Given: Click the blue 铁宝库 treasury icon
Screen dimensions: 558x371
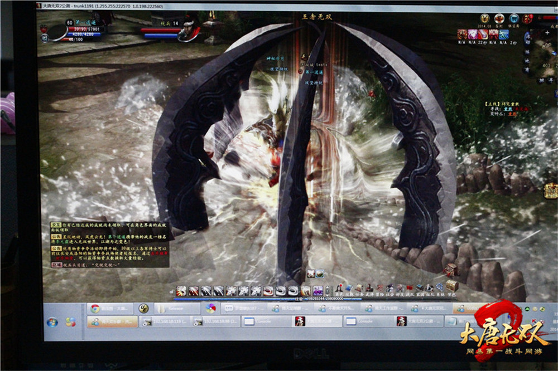Looking at the screenshot, I should coord(514,18).
